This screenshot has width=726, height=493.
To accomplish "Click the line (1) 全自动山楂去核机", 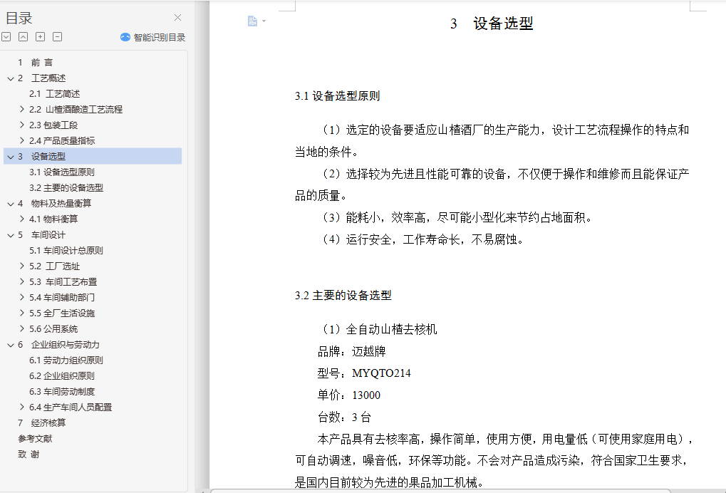I will tap(378, 330).
